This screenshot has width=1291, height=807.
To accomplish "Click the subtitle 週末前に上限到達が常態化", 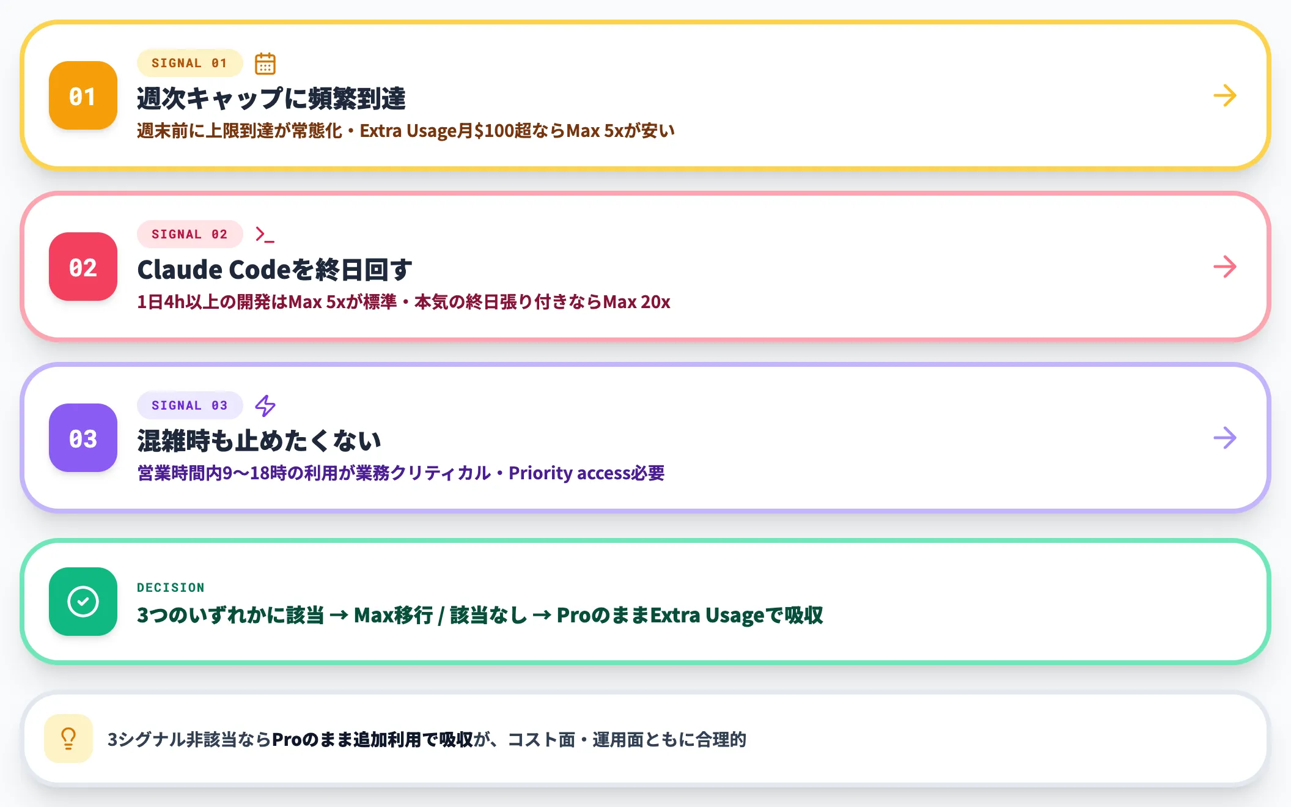I will tap(240, 131).
